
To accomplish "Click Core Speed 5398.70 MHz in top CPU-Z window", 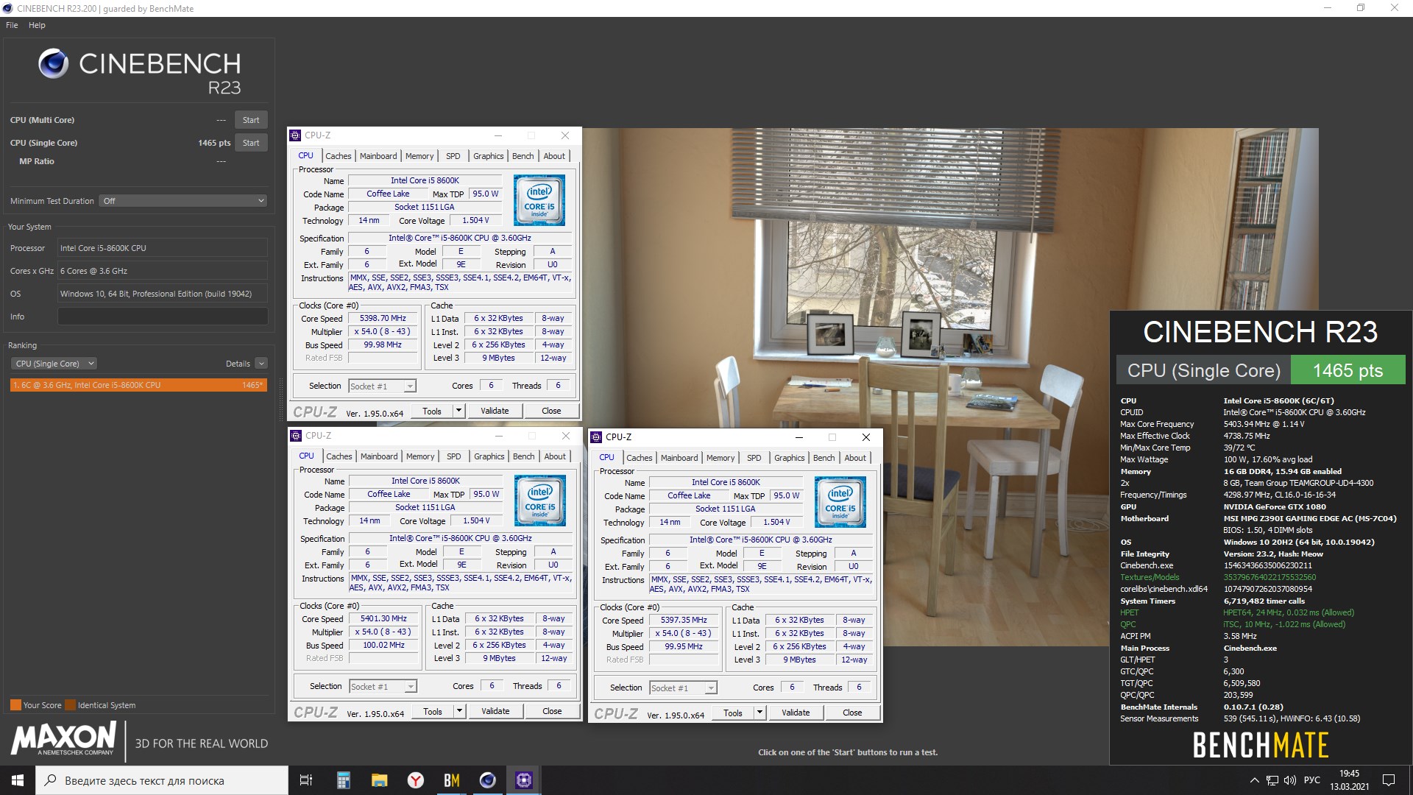I will [x=383, y=319].
